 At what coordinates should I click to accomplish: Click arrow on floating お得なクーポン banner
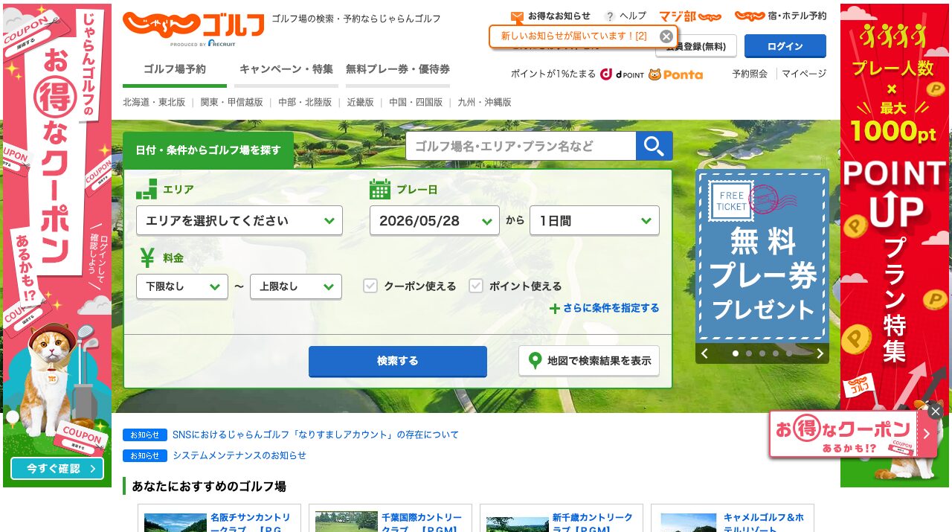[x=927, y=434]
